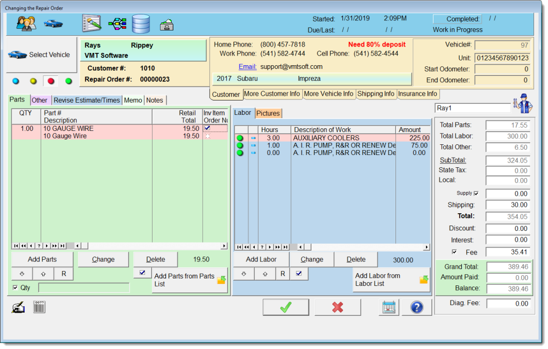Click the green status dot on the AUXILIARY COOLERS row

[x=240, y=138]
